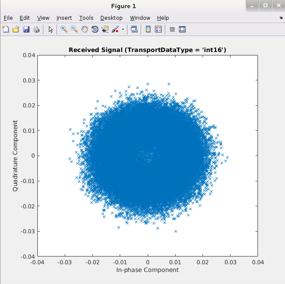The width and height of the screenshot is (285, 284).
Task: Click the 'In-phase Component' x-axis label
Action: point(147,270)
